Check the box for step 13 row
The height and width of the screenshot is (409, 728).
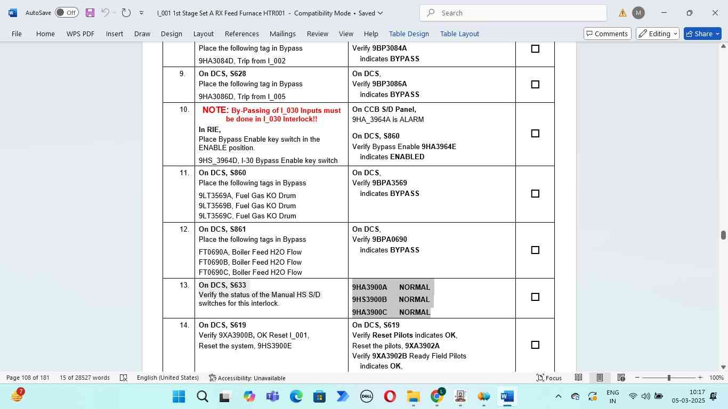click(535, 297)
